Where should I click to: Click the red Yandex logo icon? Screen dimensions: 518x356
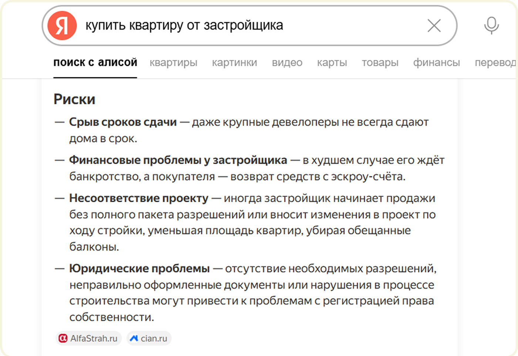[62, 26]
